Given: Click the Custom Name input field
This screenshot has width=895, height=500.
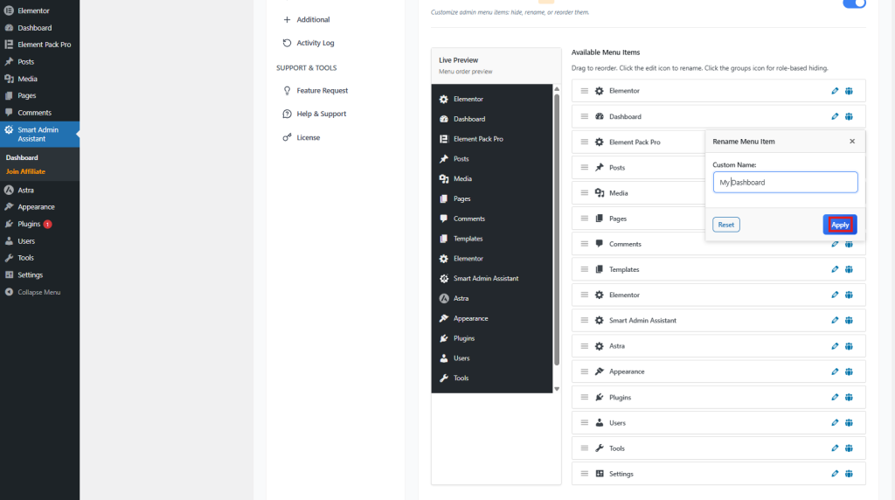Looking at the screenshot, I should click(785, 182).
